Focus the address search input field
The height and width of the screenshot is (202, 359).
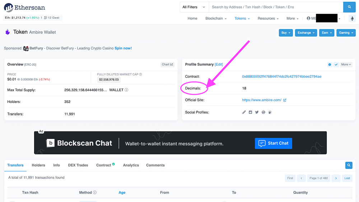tap(276, 7)
